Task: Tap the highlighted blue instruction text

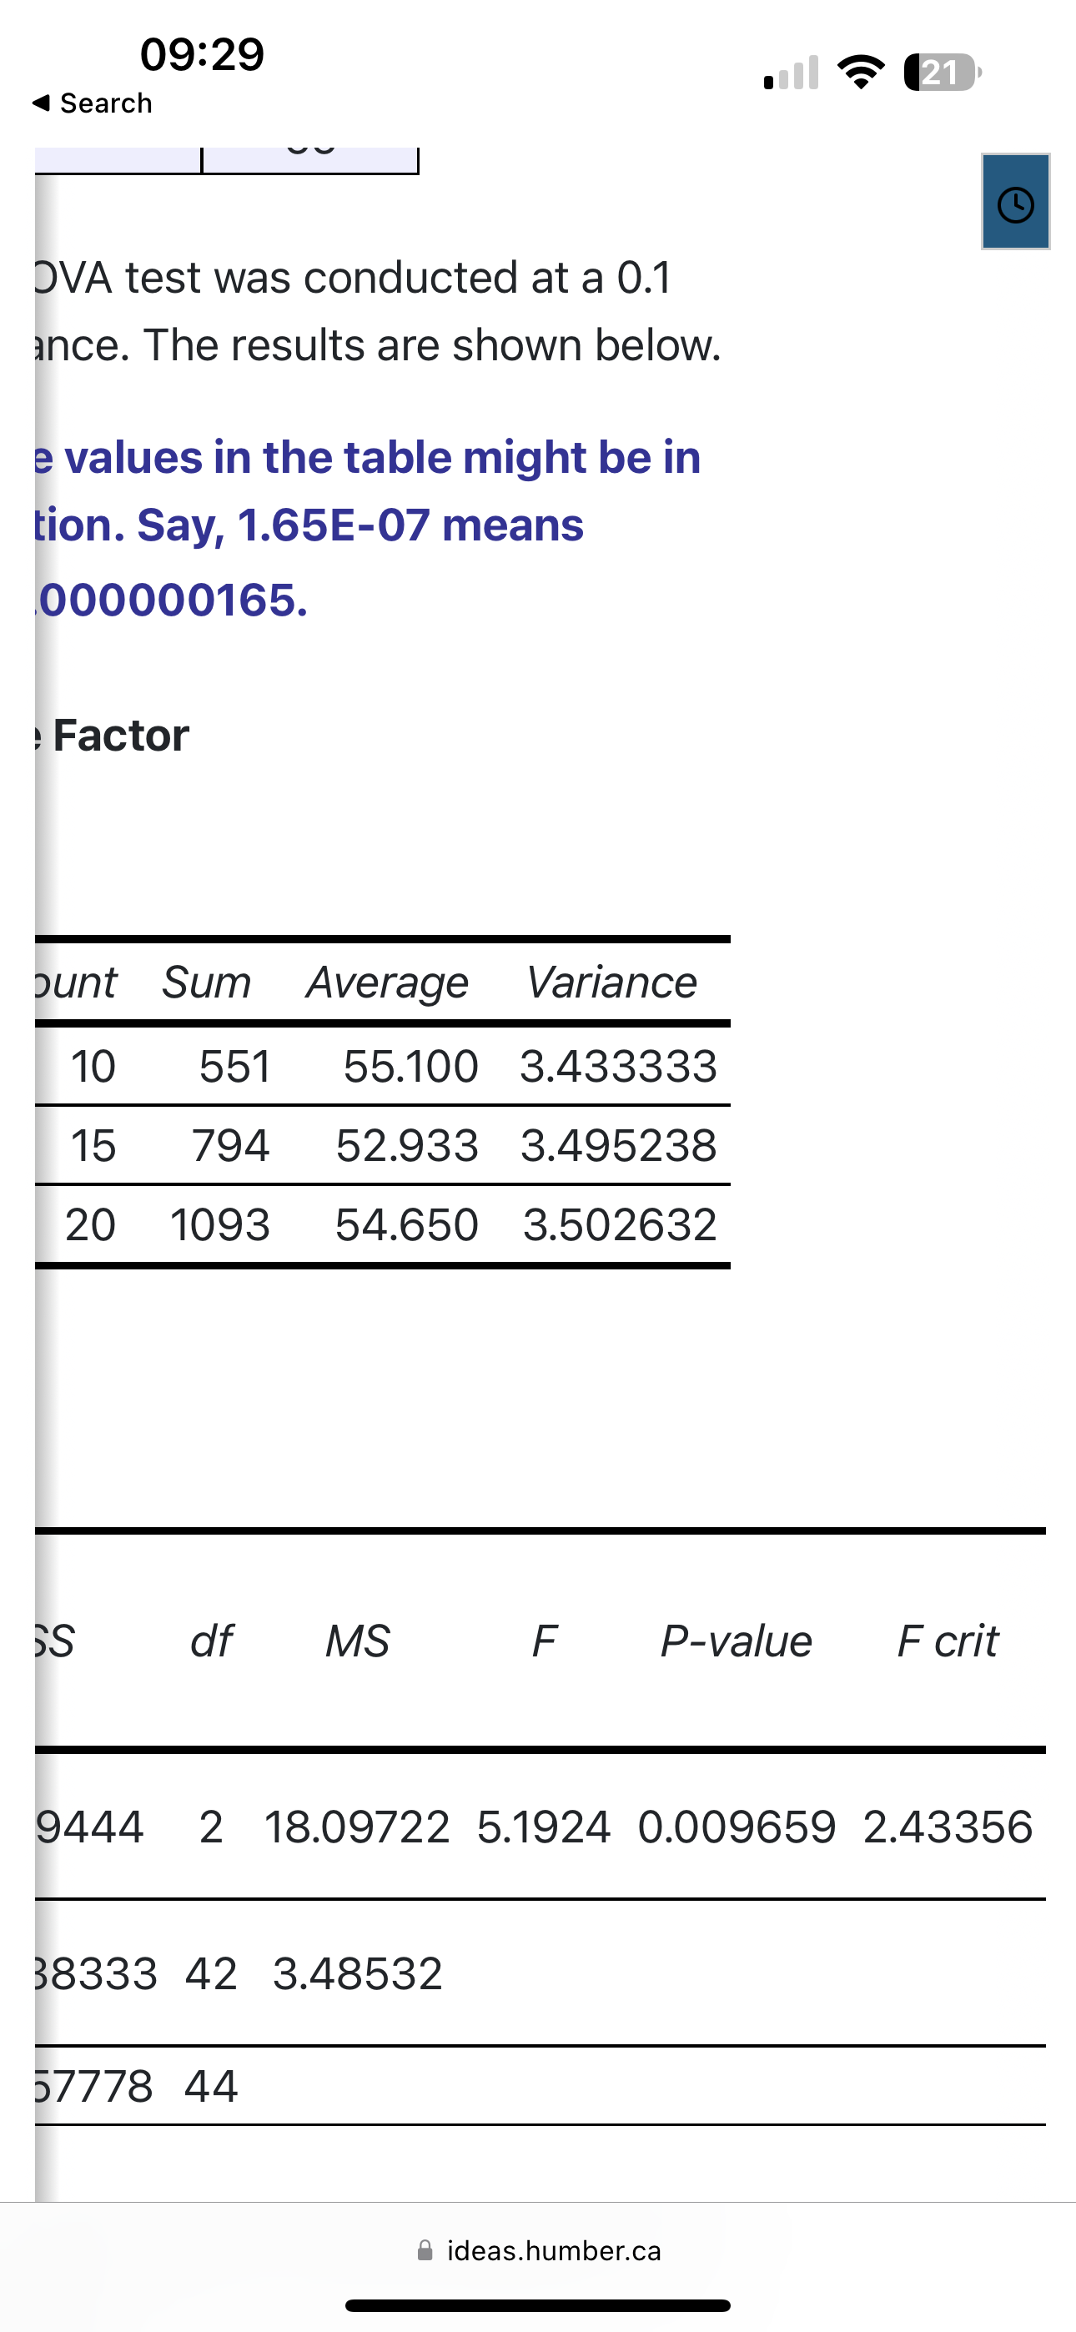Action: pyautogui.click(x=362, y=525)
